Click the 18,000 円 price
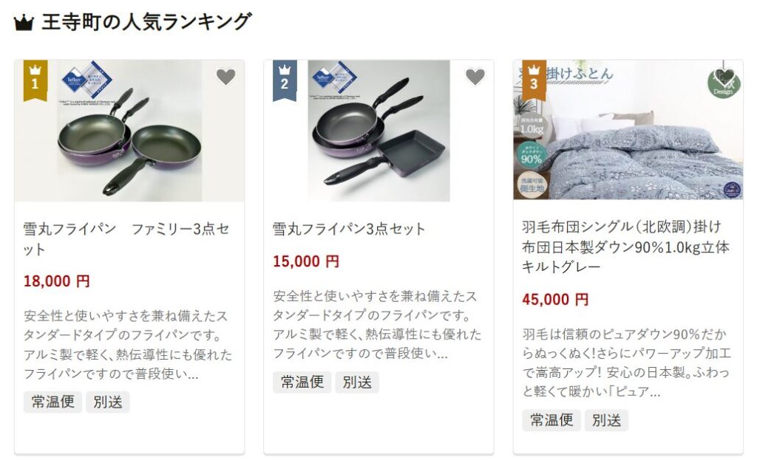The width and height of the screenshot is (757, 460). coord(56,281)
